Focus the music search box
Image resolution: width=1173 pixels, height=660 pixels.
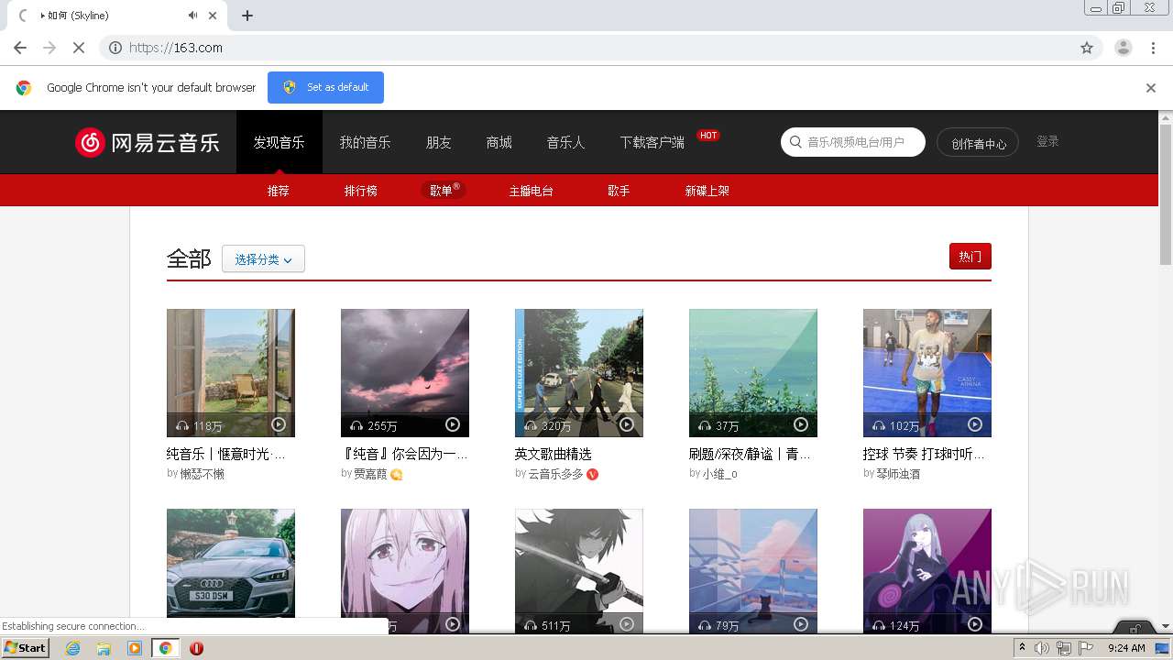tap(853, 142)
